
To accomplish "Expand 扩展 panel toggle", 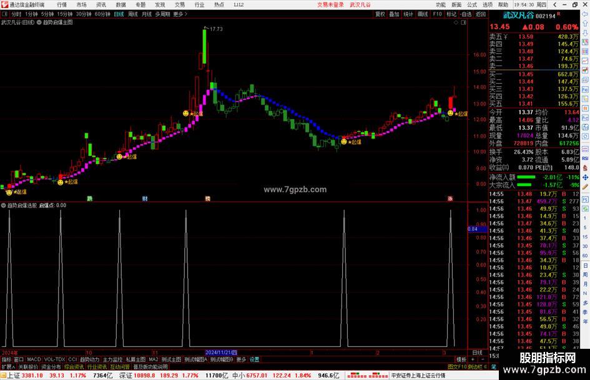I will [x=8, y=366].
